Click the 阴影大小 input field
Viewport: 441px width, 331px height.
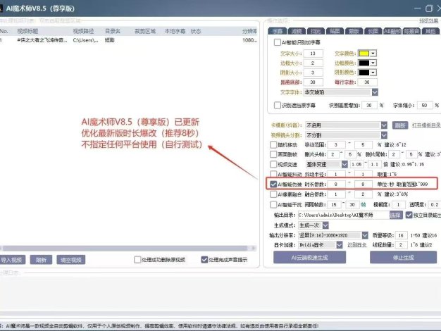(313, 73)
